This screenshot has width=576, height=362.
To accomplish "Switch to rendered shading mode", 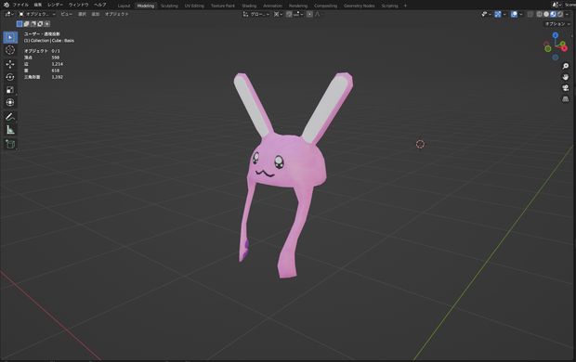I will tap(560, 14).
